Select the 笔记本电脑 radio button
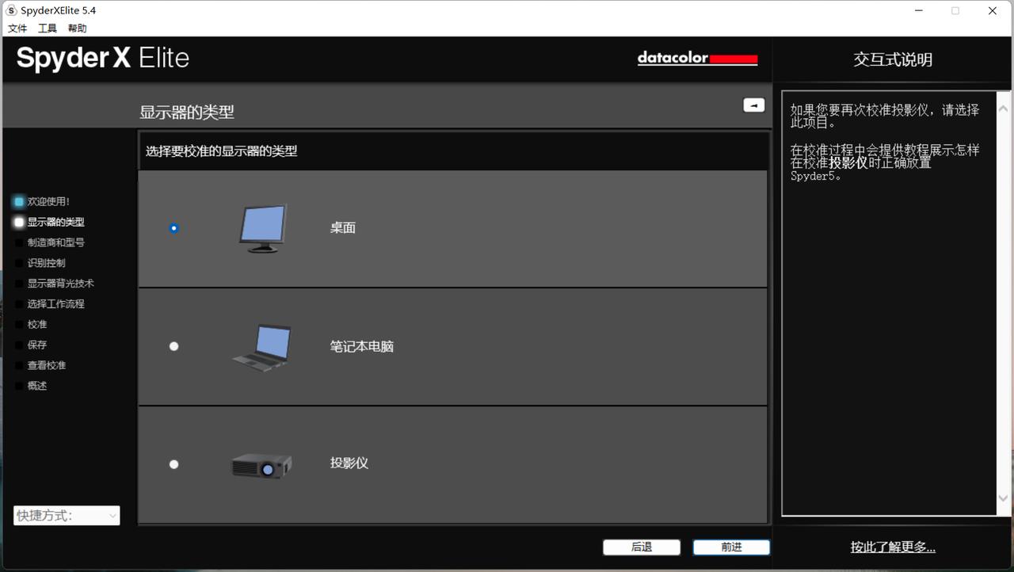Viewport: 1014px width, 572px height. click(174, 346)
